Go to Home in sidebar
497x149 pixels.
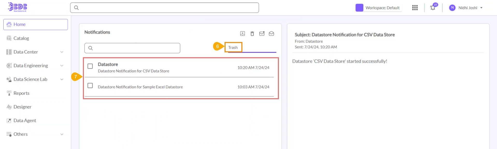[x=20, y=24]
